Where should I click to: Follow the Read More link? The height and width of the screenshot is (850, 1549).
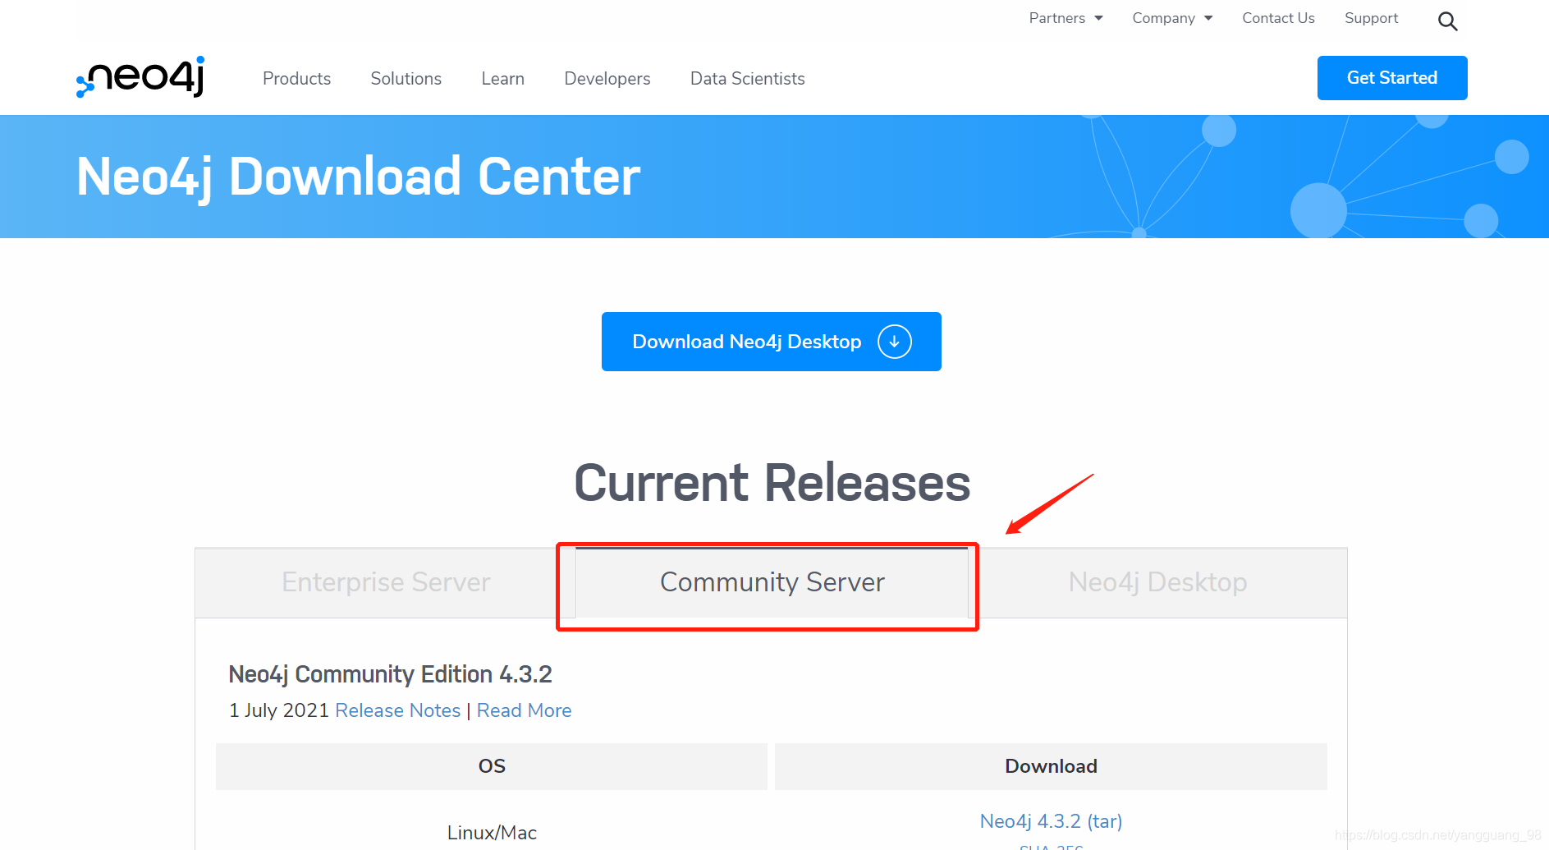pos(524,710)
